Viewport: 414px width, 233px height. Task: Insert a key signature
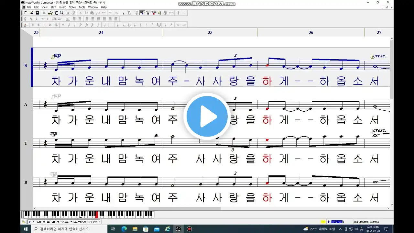tap(31, 19)
